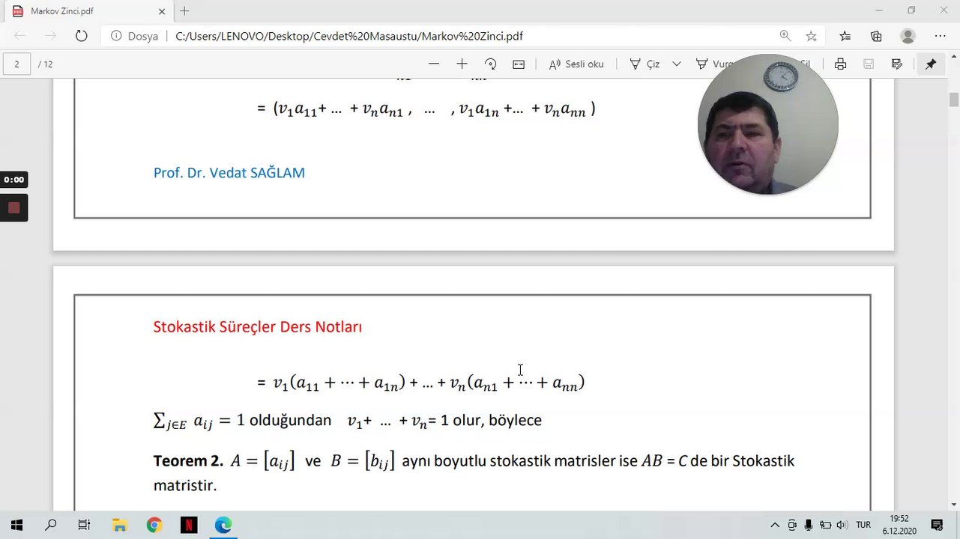Click the Stokastik Süreçler Ders Notları heading
This screenshot has height=539, width=960.
click(258, 327)
